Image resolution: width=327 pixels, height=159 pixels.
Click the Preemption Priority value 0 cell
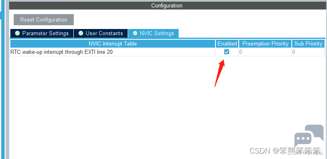[x=265, y=52]
